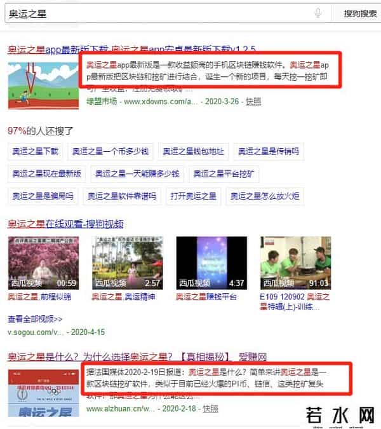The height and width of the screenshot is (429, 381).
Task: Select related search 奥运之星一个币多少钱
Action: pyautogui.click(x=110, y=151)
